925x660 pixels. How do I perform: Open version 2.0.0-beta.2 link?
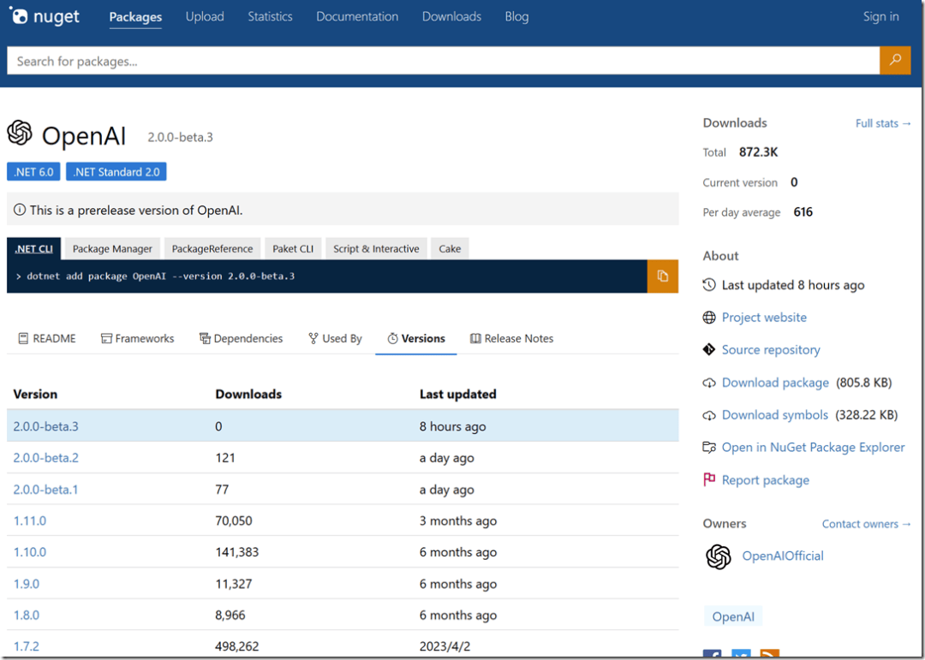(x=46, y=458)
